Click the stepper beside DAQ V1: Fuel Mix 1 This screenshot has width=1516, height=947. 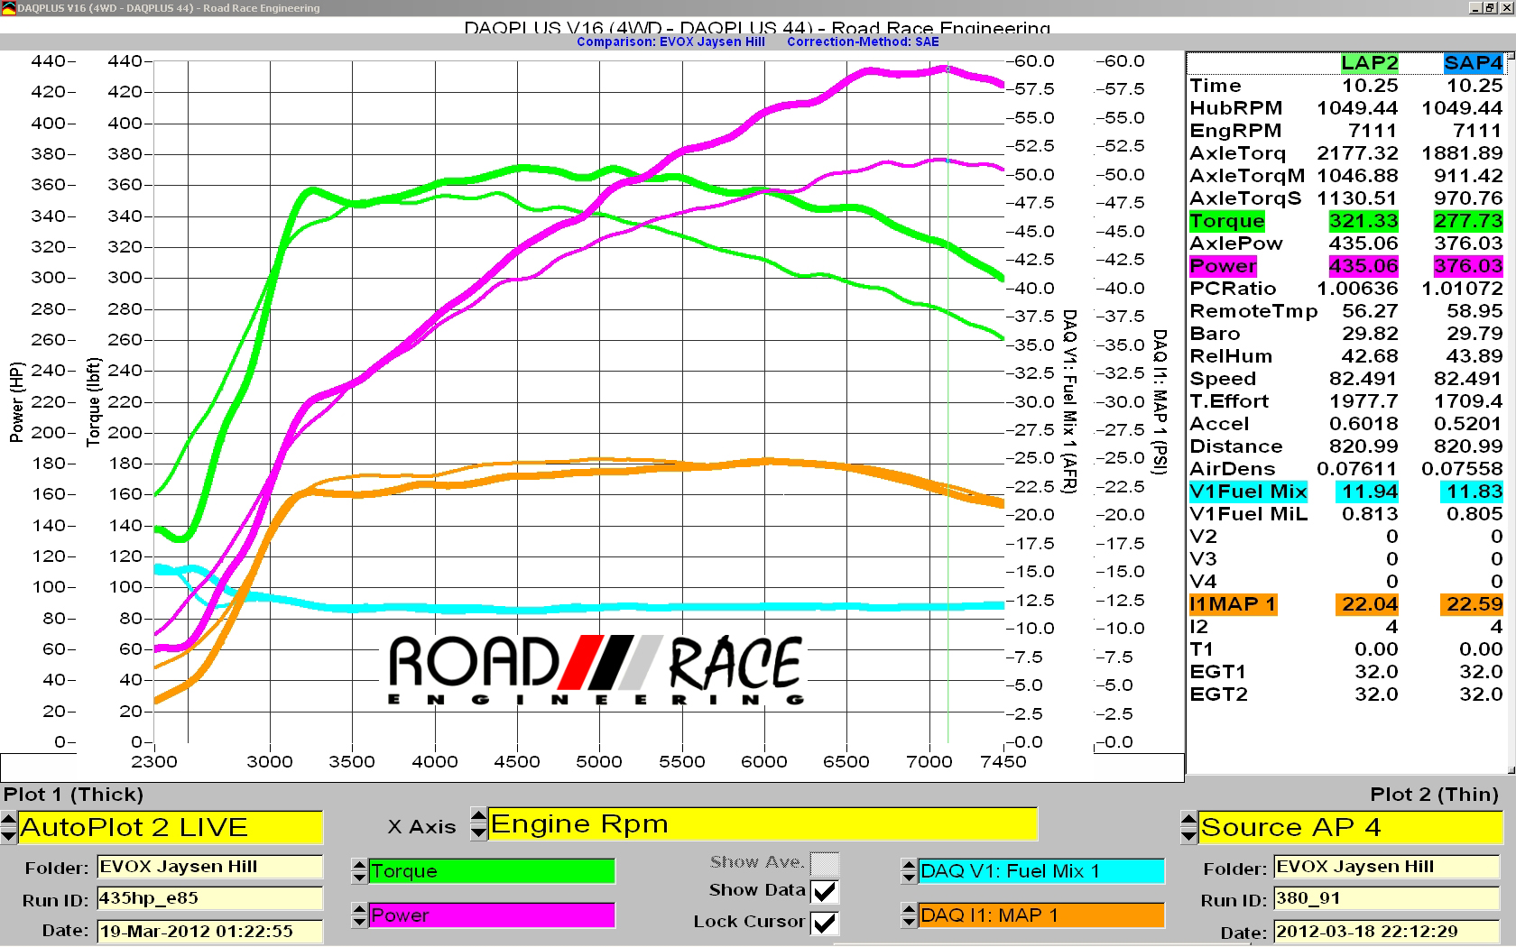tap(907, 871)
